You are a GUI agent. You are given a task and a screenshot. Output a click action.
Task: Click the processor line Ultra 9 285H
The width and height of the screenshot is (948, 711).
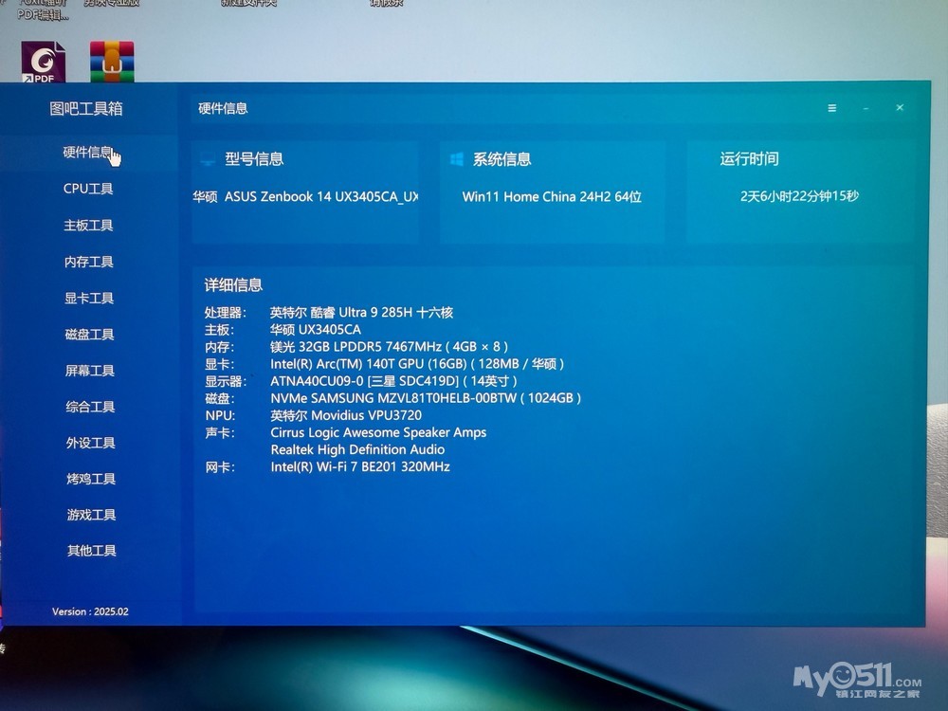[x=361, y=312]
